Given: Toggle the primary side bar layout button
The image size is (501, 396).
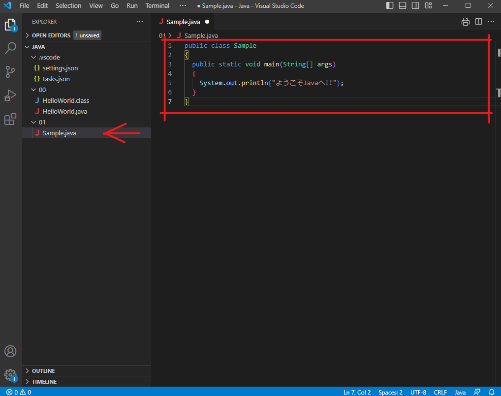Looking at the screenshot, I should pyautogui.click(x=390, y=6).
